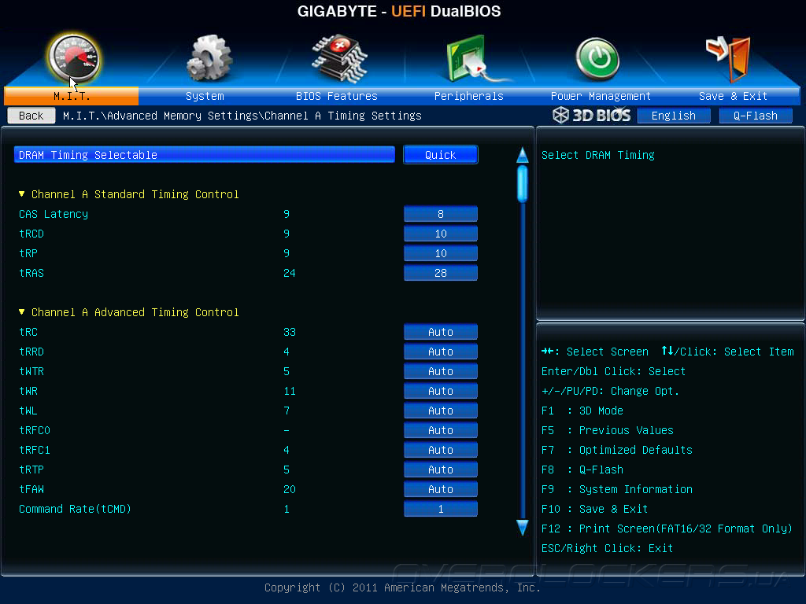
Task: Go to the Peripherals tab
Action: (x=469, y=96)
